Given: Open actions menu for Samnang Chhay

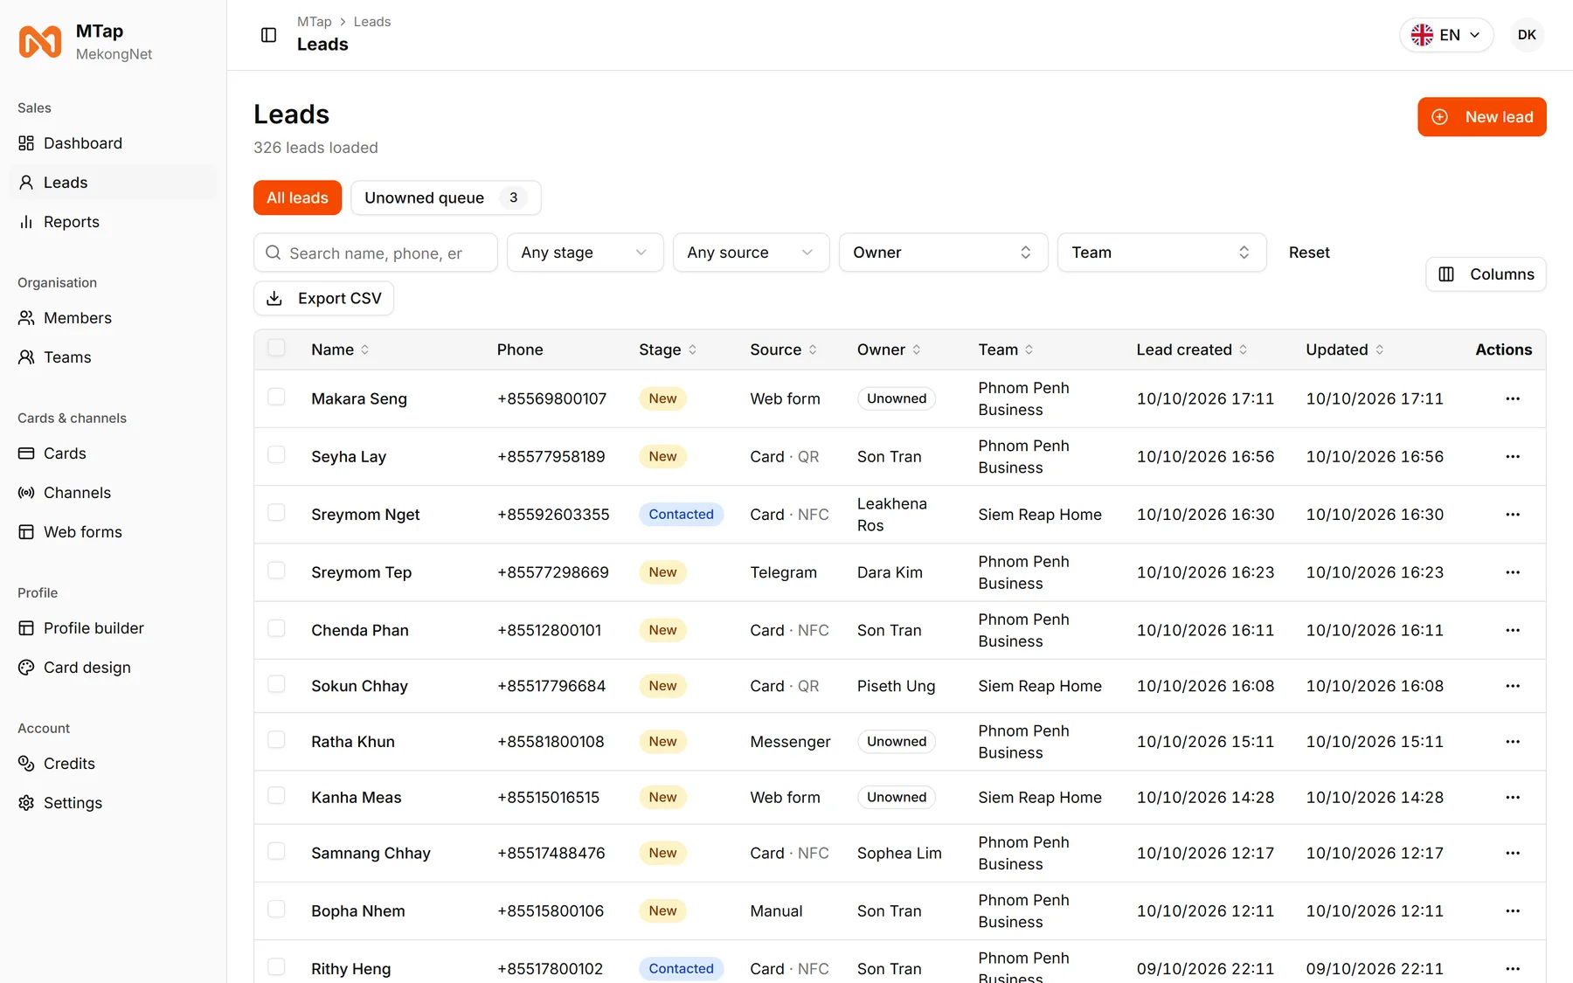Looking at the screenshot, I should (1513, 853).
